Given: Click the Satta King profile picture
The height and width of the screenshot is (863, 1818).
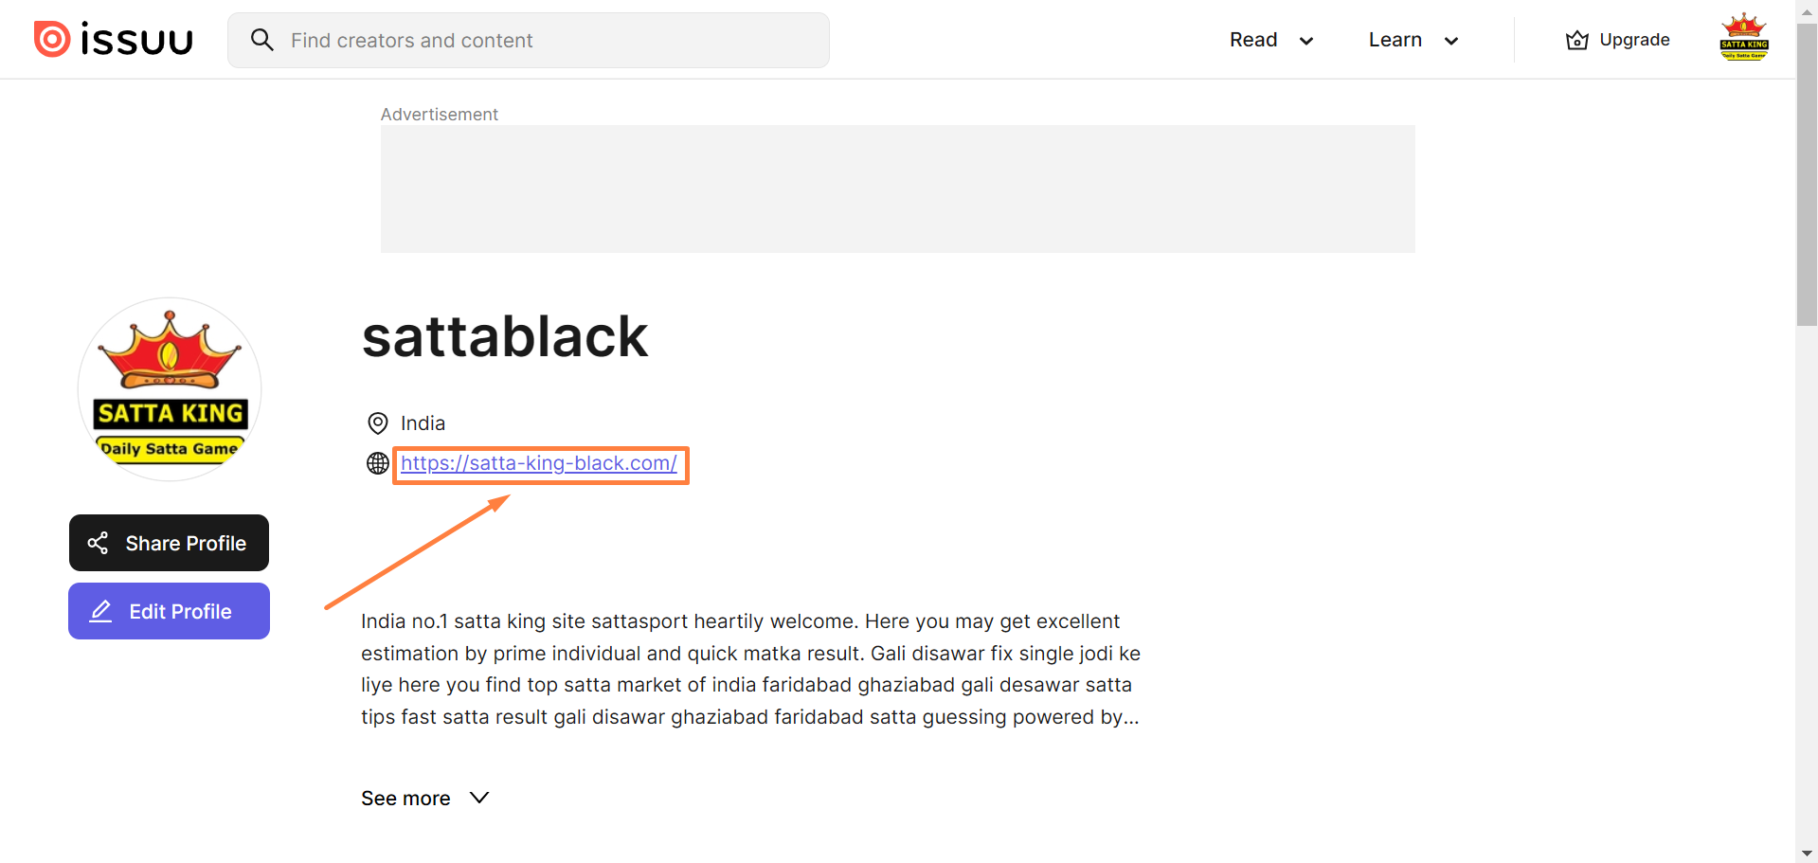Looking at the screenshot, I should [x=170, y=389].
